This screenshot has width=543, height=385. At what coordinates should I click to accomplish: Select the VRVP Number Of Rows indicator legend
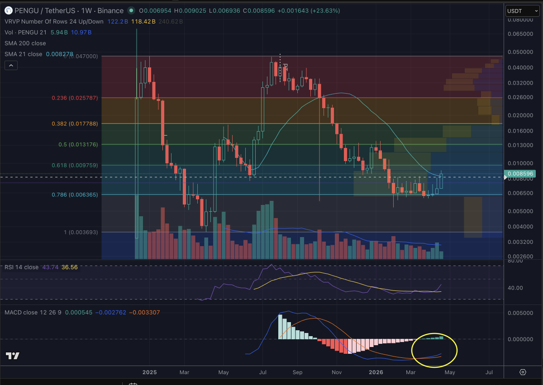(x=54, y=21)
